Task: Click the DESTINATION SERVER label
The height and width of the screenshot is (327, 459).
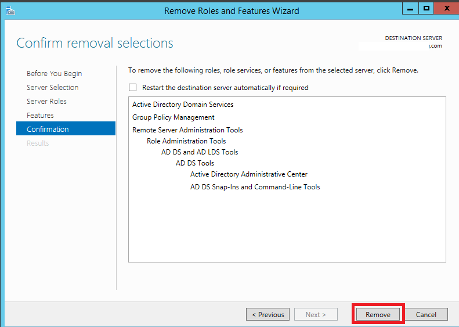Action: point(413,38)
